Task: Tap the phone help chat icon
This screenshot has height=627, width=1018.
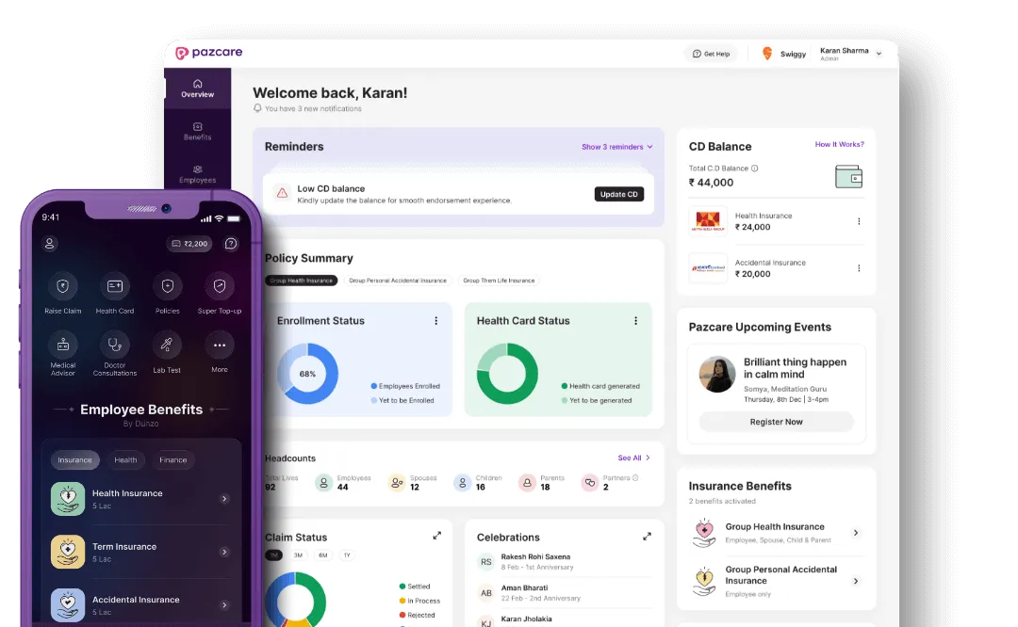Action: 231,244
